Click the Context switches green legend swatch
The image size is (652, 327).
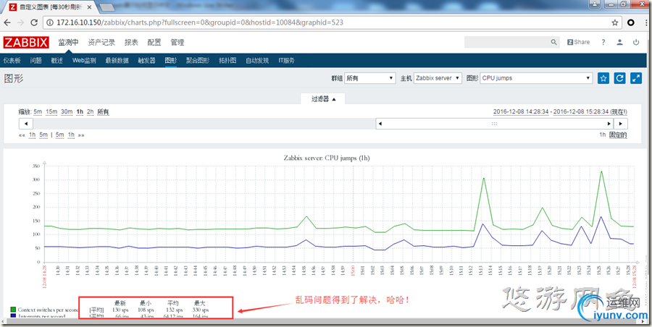tap(13, 310)
